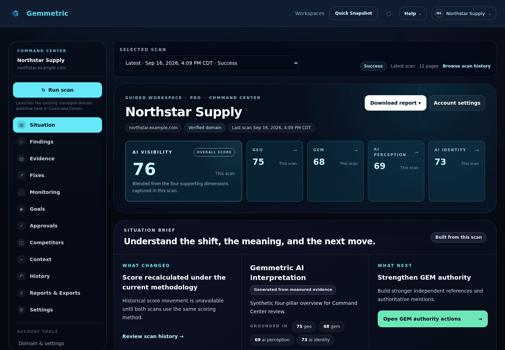Click the 75 geo chip
Viewport: 505px width, 350px height.
pos(304,327)
